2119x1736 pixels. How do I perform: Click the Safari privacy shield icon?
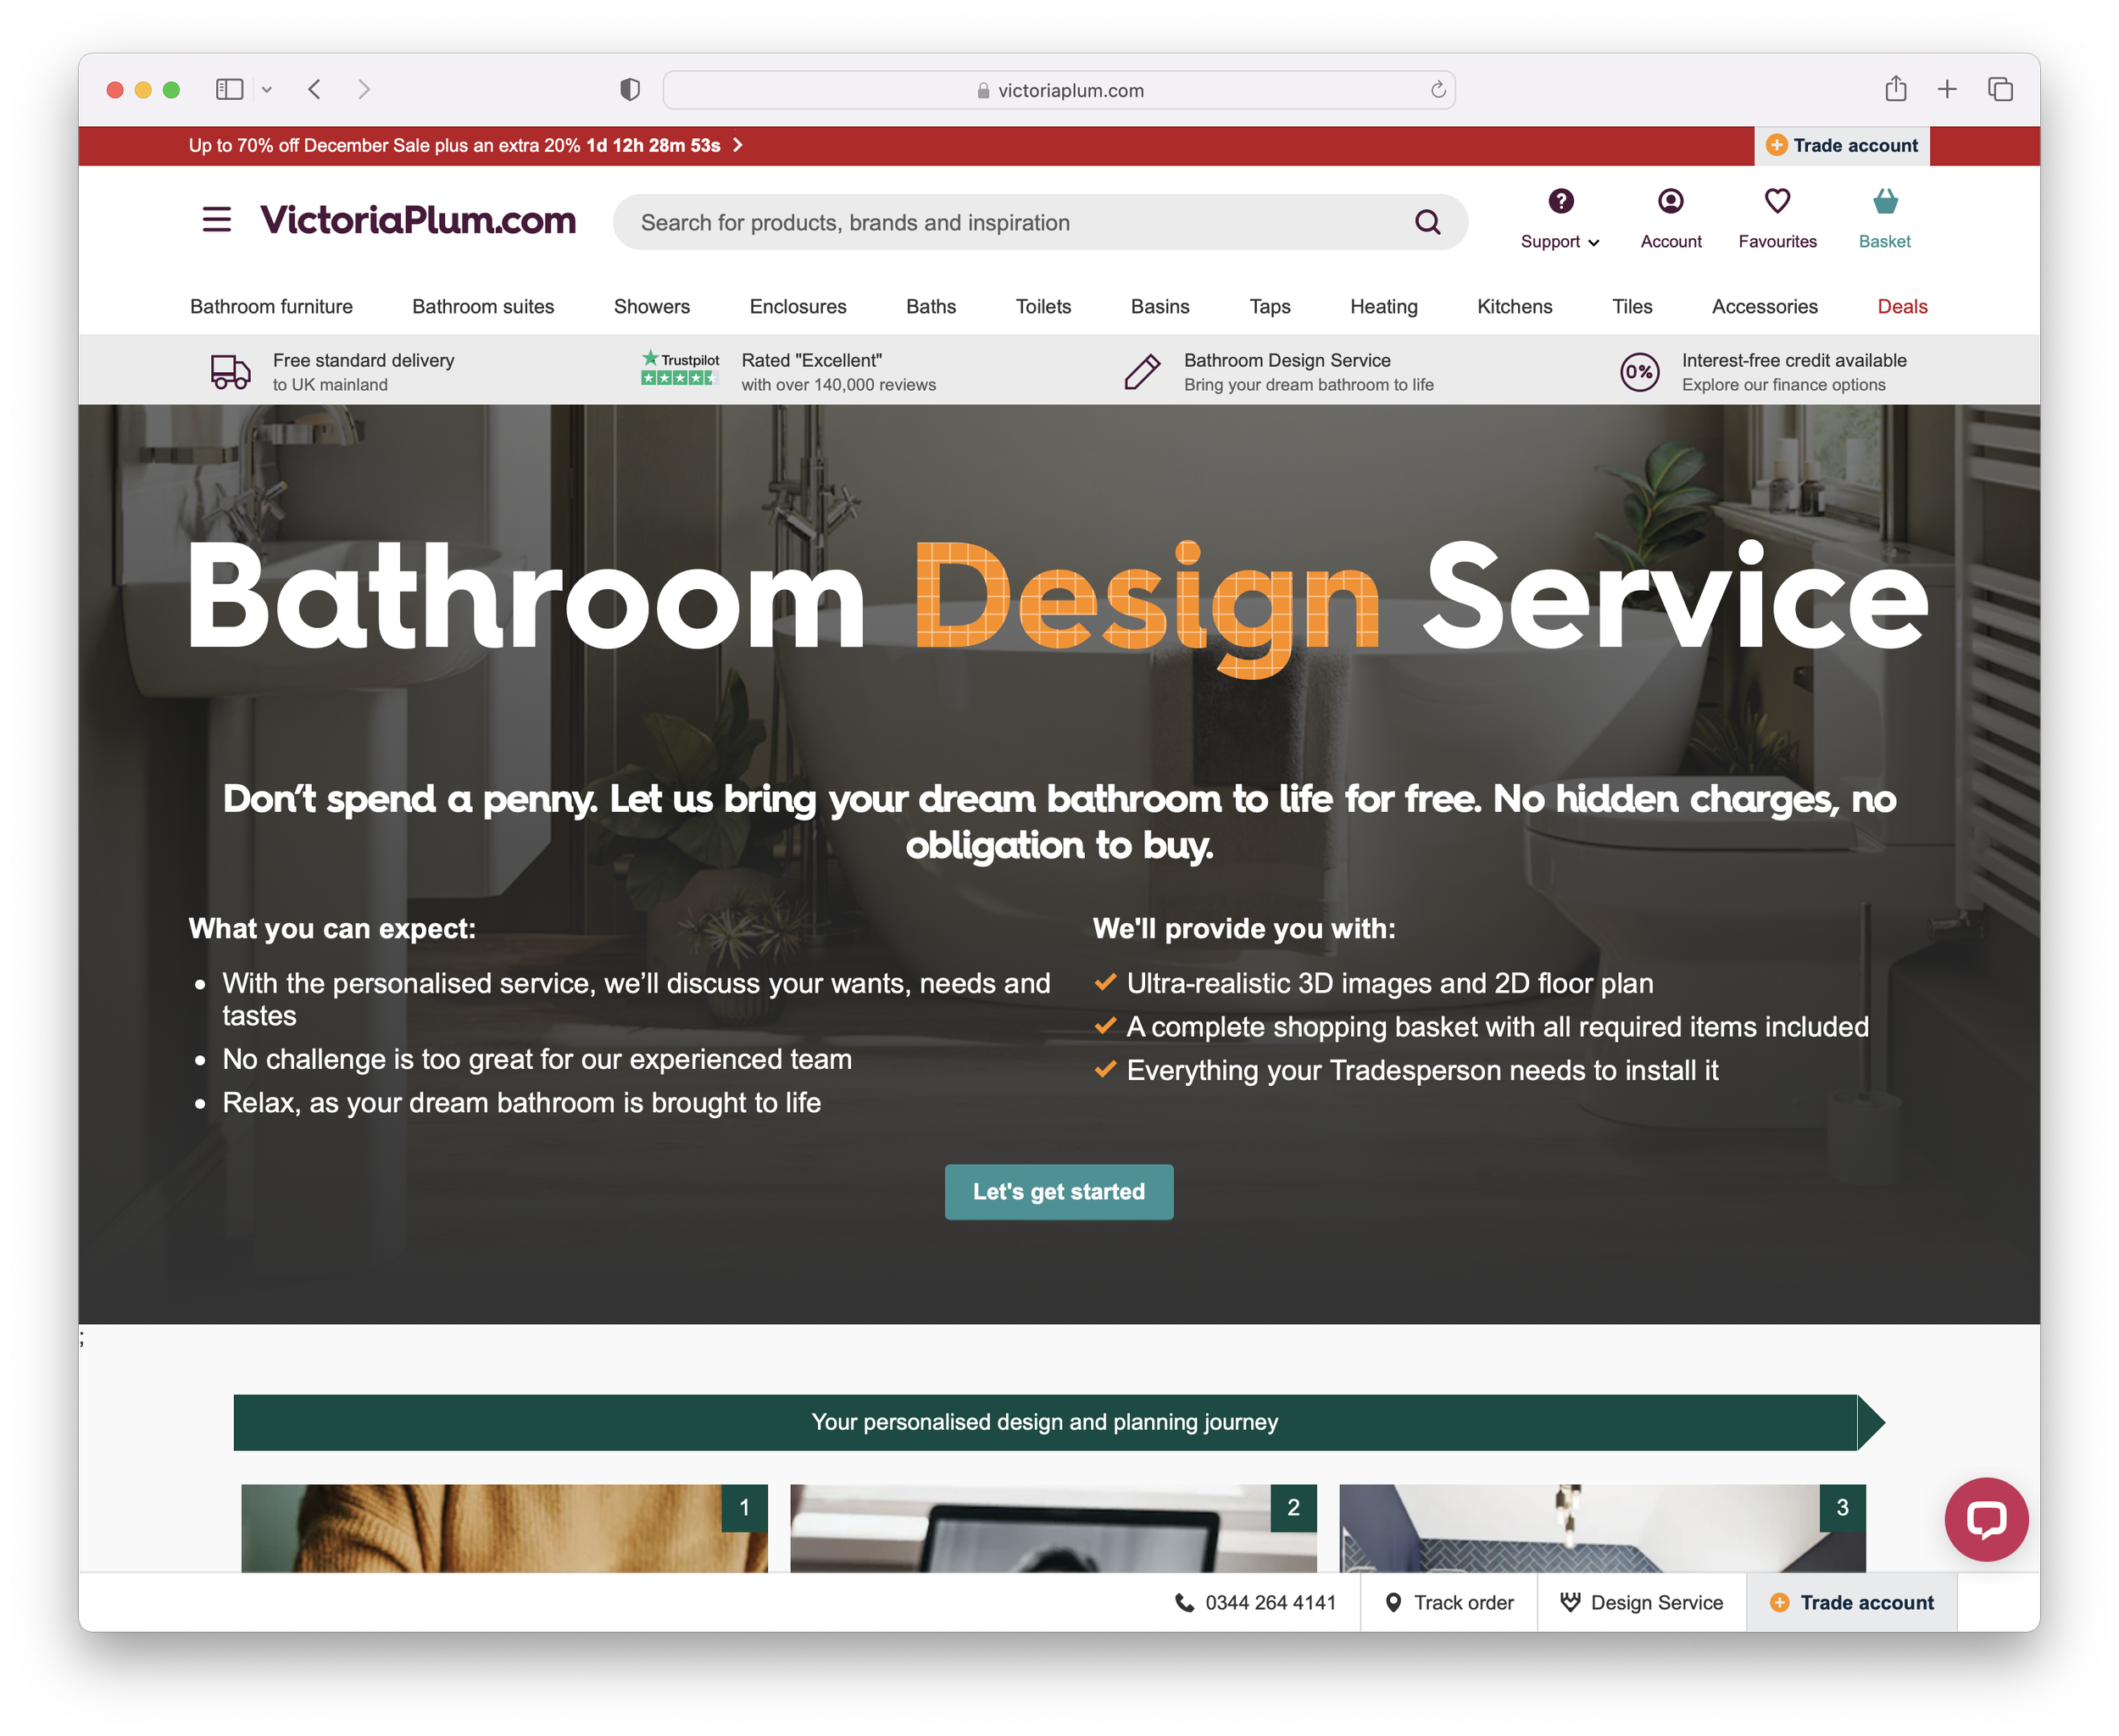click(629, 89)
